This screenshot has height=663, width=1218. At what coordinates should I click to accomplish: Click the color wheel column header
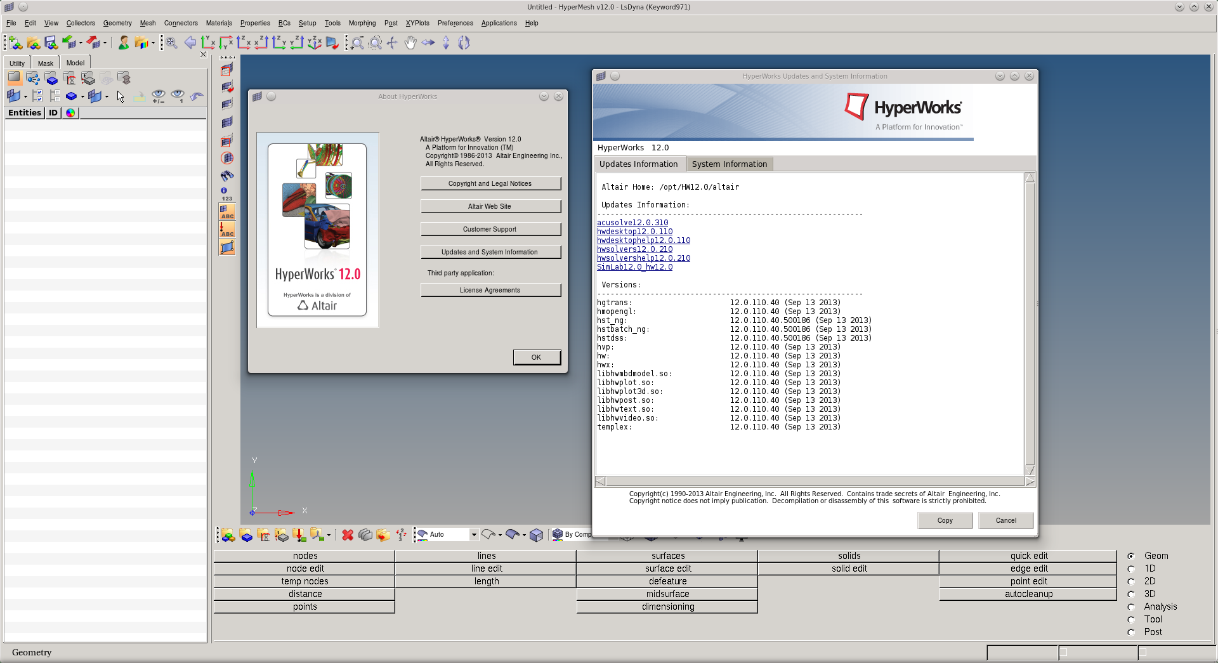pyautogui.click(x=70, y=112)
